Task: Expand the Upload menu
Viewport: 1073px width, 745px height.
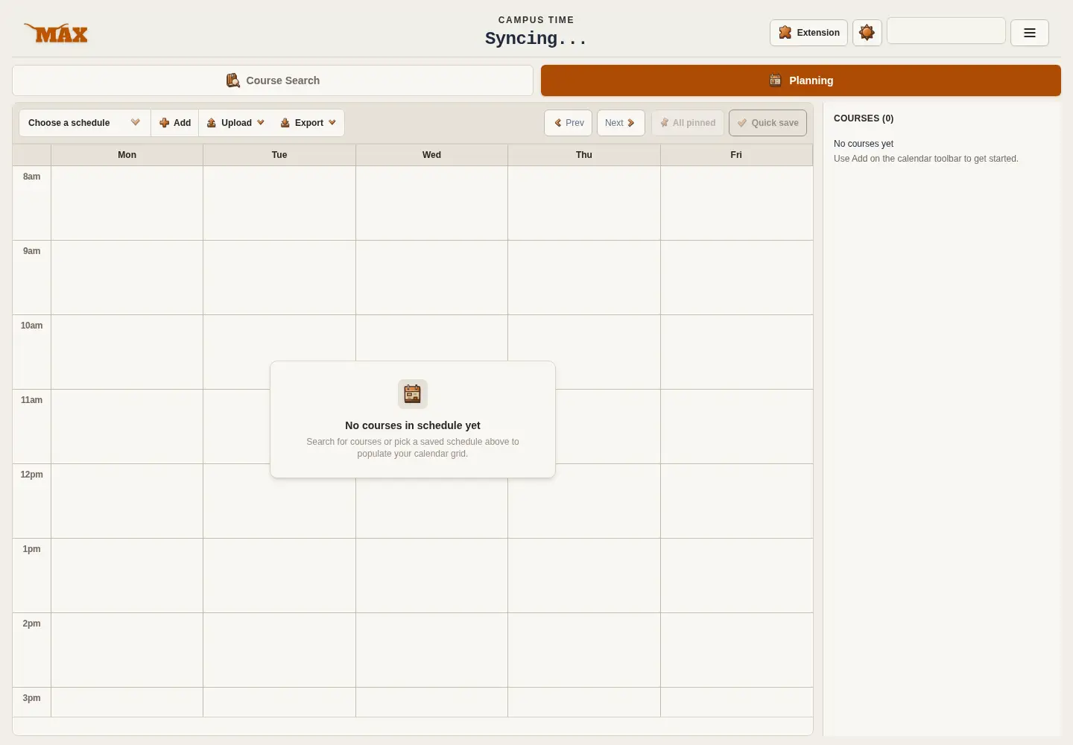Action: (235, 123)
